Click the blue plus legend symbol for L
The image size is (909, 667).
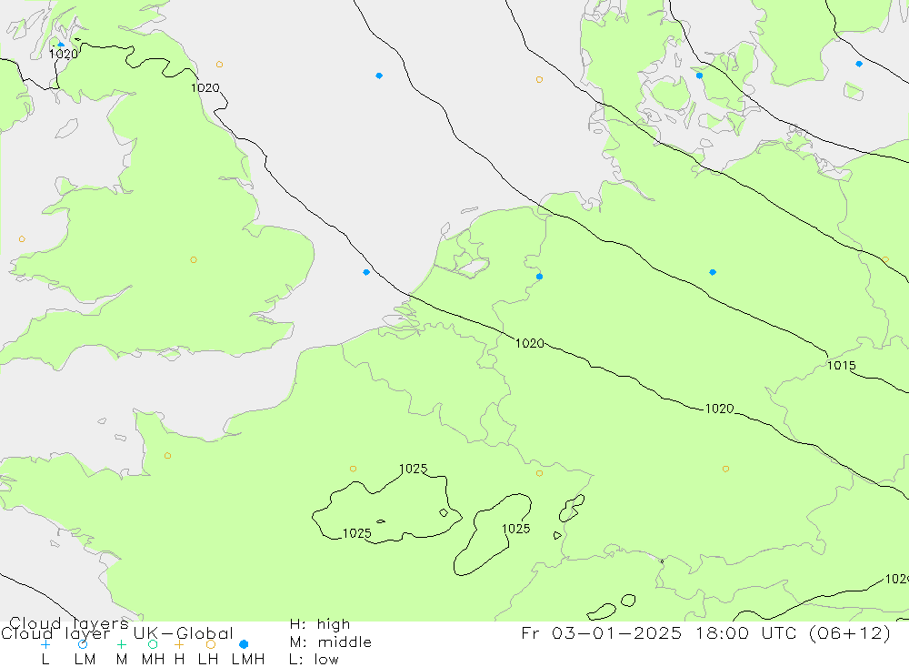[x=45, y=644]
